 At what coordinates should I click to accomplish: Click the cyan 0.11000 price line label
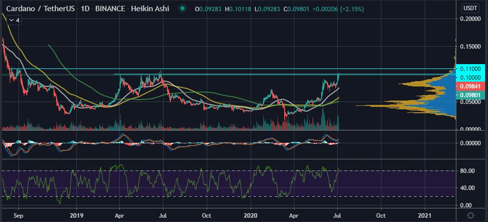tap(470, 68)
